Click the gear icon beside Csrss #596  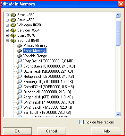coord(13,20)
